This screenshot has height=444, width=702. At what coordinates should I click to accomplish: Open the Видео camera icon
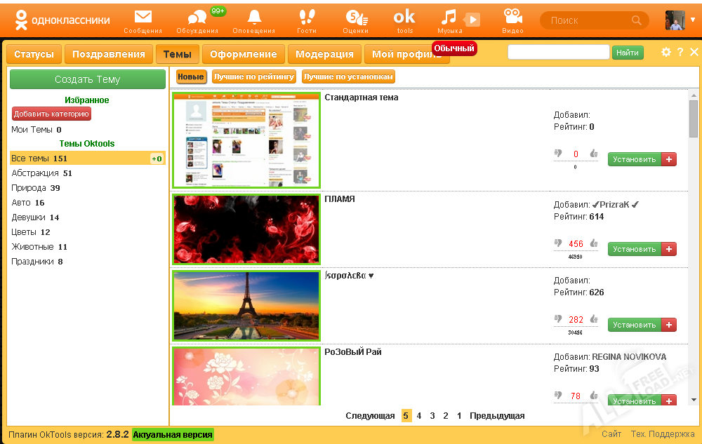(512, 18)
